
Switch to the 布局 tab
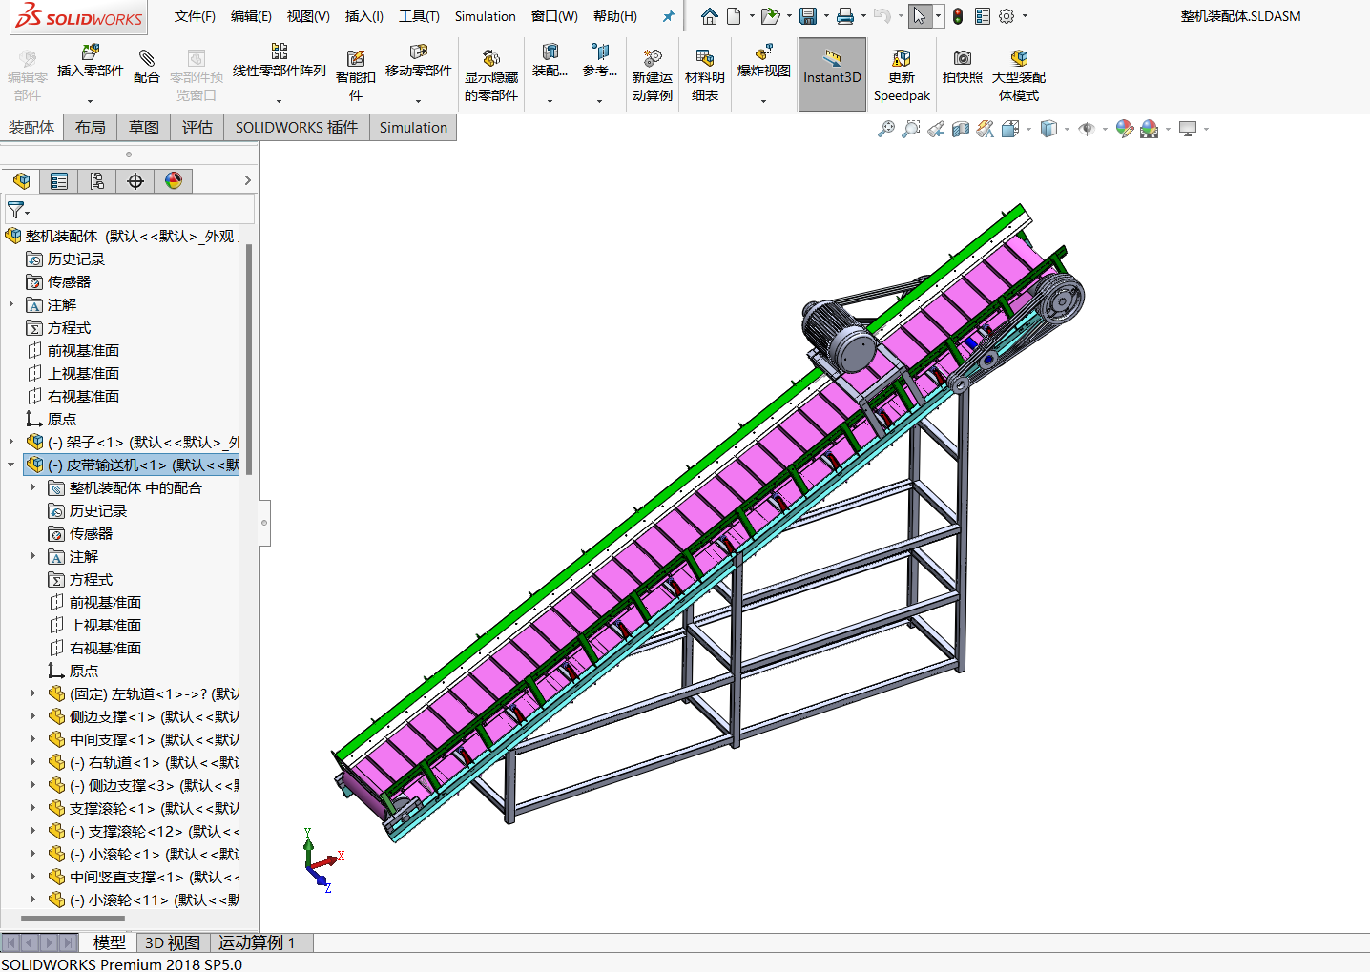coord(91,128)
